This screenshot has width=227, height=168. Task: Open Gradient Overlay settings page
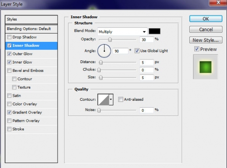pos(27,112)
